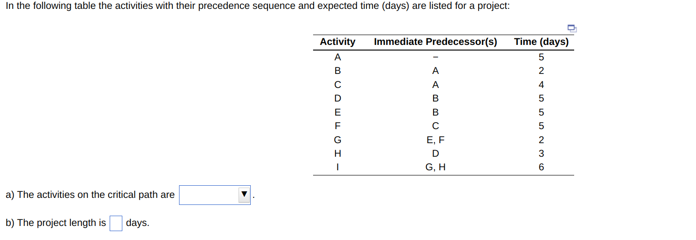Open the table pop-out icon above Time column

pos(571,28)
